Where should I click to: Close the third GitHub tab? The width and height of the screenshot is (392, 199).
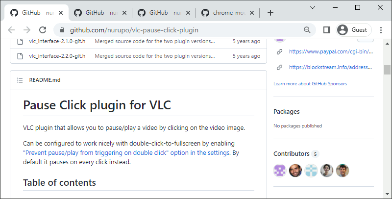188,13
